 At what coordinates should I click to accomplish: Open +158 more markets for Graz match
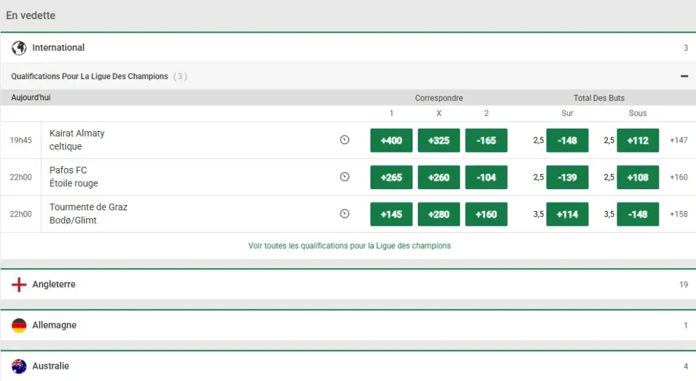click(679, 214)
